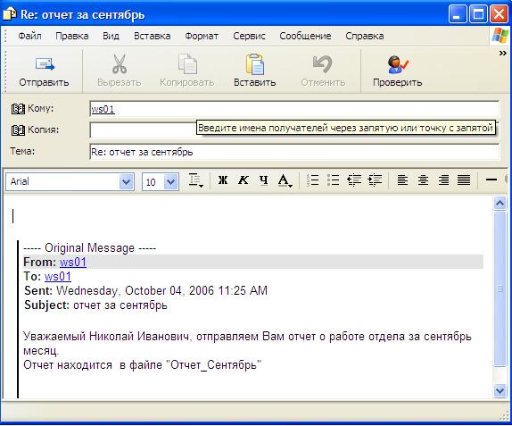Align text to the left
The height and width of the screenshot is (426, 512).
coord(402,180)
